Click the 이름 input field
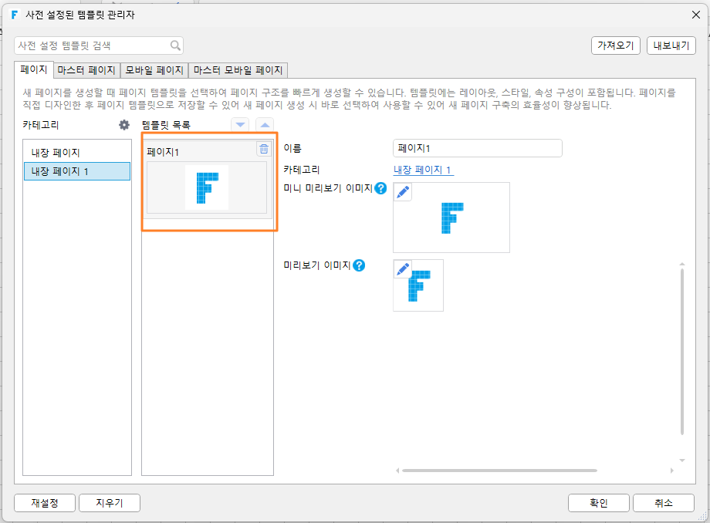The width and height of the screenshot is (710, 523). click(x=477, y=148)
